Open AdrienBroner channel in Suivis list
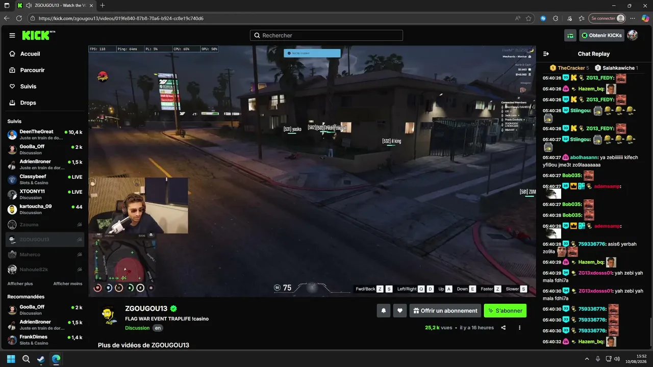653x367 pixels. [x=45, y=165]
